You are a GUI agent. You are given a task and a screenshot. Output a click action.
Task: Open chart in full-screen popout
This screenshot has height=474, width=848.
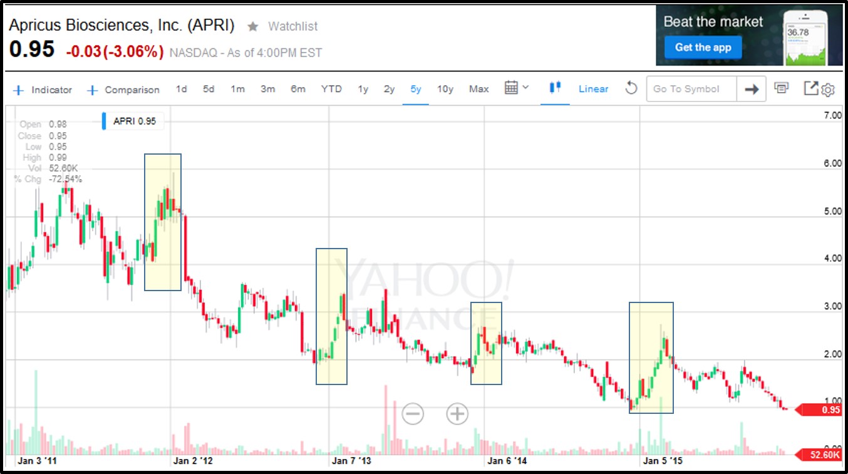(x=811, y=88)
